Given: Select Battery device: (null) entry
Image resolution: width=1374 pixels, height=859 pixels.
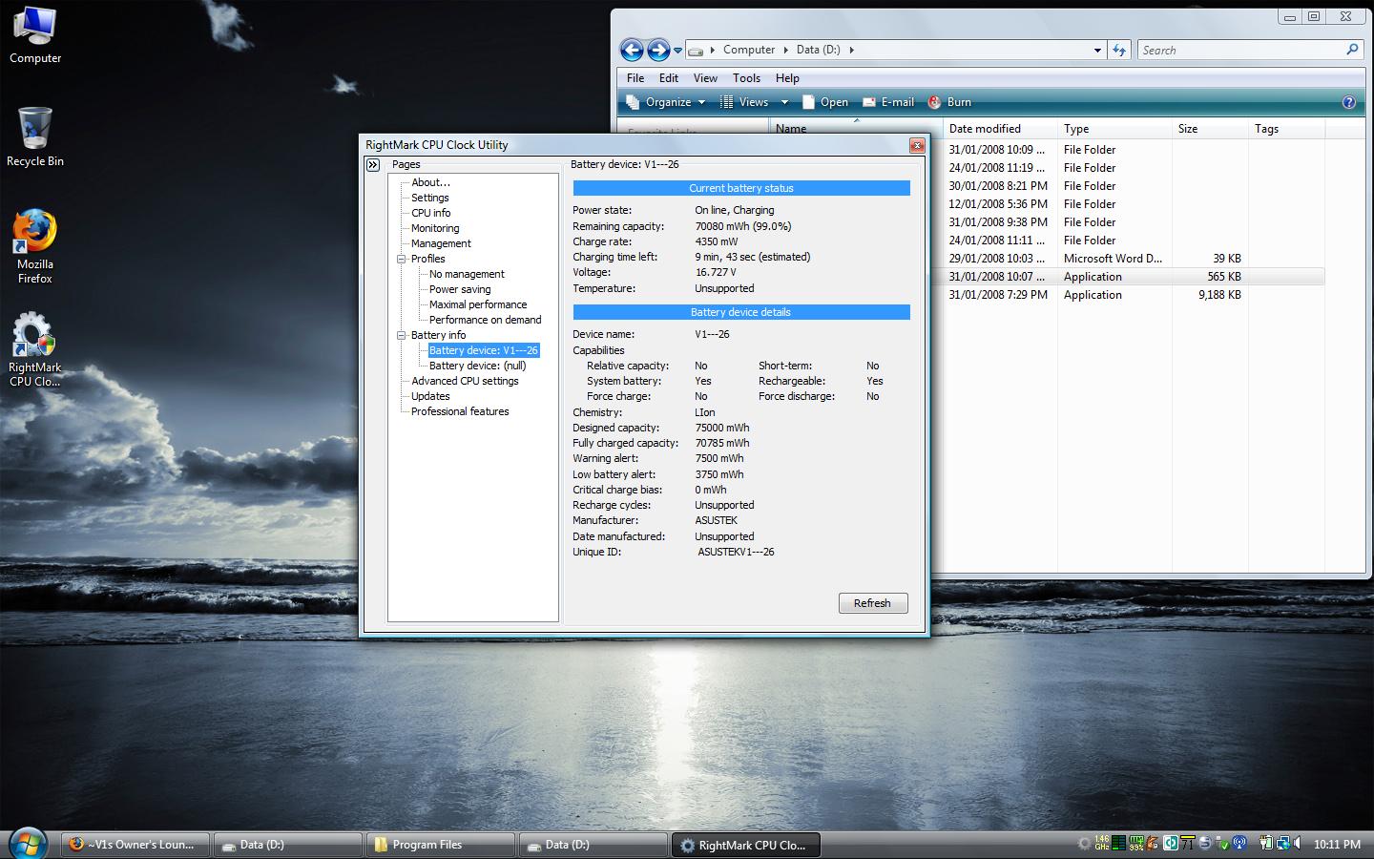Looking at the screenshot, I should tap(477, 366).
